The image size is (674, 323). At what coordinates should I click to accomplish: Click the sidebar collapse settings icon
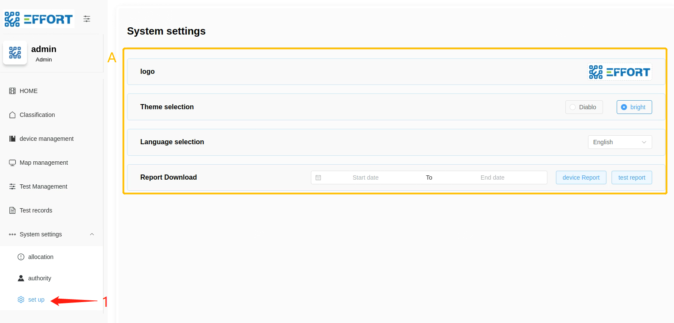point(87,19)
